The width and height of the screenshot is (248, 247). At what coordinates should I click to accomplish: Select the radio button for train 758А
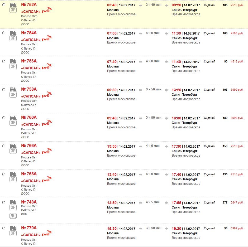[x=3, y=90]
